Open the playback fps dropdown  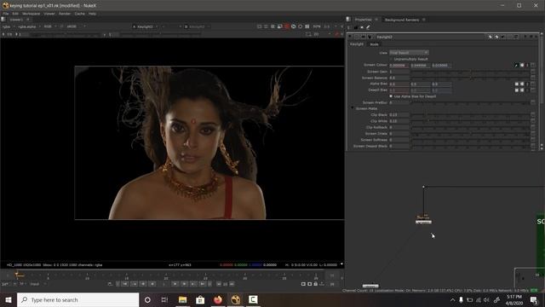(x=8, y=284)
